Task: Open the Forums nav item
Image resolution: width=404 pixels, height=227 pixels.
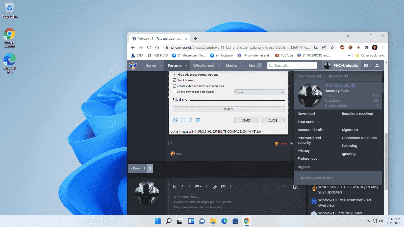Action: click(175, 66)
